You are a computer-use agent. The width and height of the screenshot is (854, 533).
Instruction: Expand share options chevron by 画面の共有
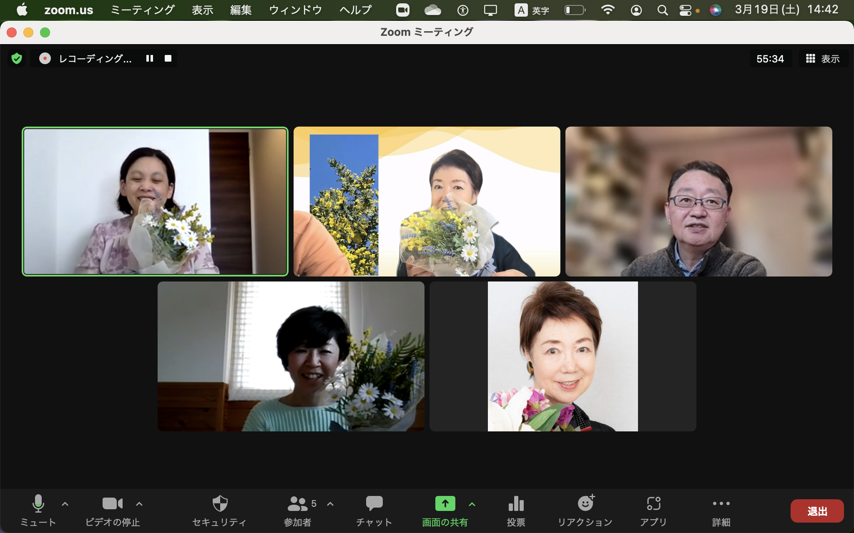point(472,504)
